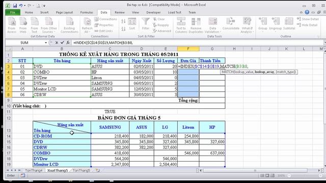Confirm formula with the check mark
This screenshot has width=326, height=183.
point(62,43)
